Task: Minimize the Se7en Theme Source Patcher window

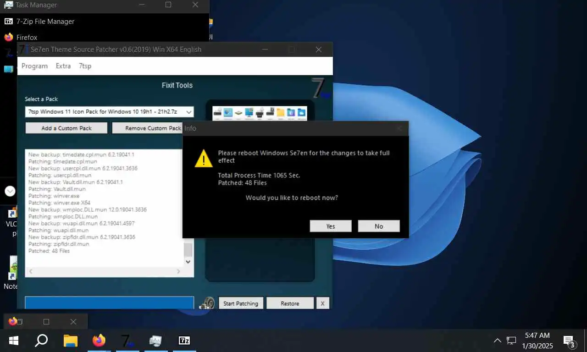Action: pos(265,49)
